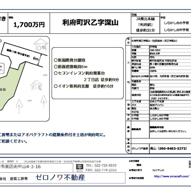Select the 公共上下水道 cell
The width and height of the screenshot is (191, 191).
(x=157, y=102)
